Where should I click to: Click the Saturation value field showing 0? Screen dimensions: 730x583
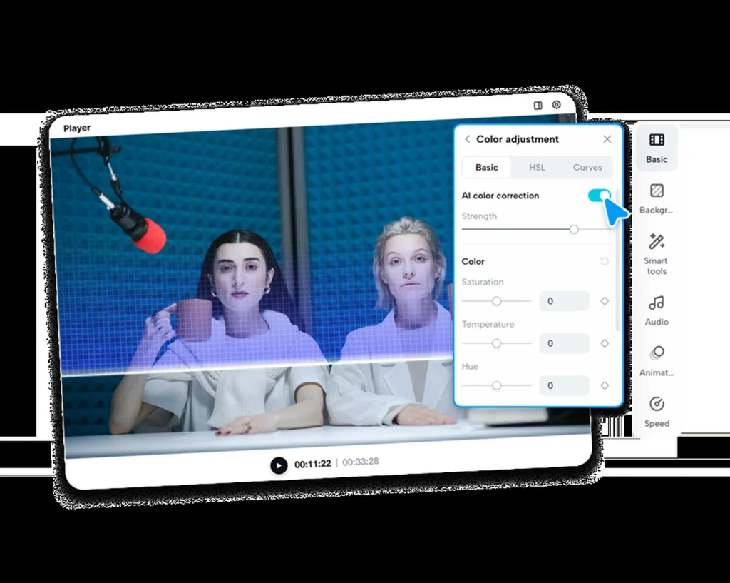point(564,300)
